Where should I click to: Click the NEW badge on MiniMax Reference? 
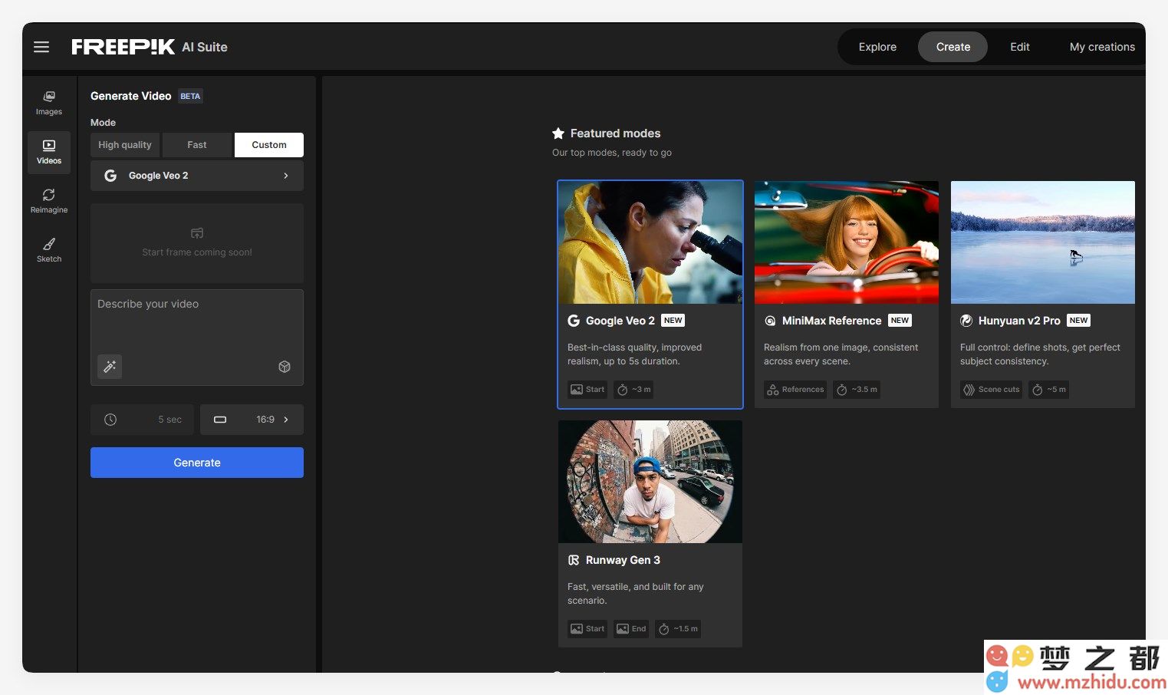pyautogui.click(x=900, y=321)
